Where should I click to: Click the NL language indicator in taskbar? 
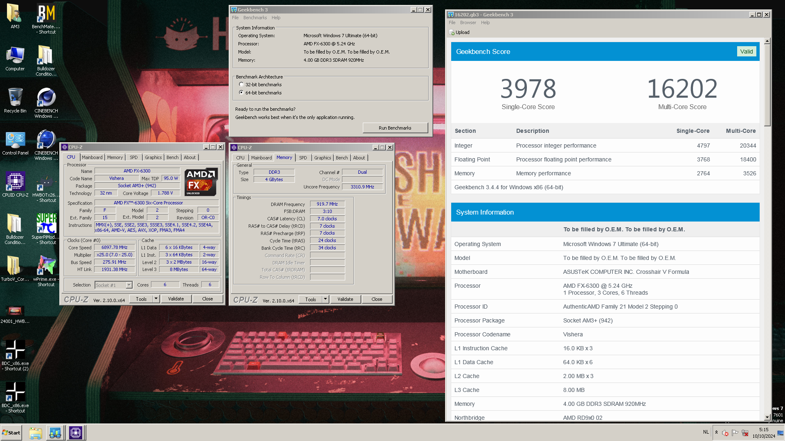point(706,432)
